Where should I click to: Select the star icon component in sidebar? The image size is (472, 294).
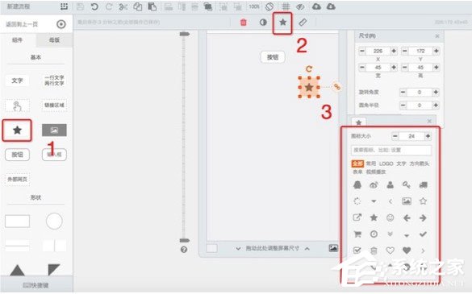tap(17, 130)
